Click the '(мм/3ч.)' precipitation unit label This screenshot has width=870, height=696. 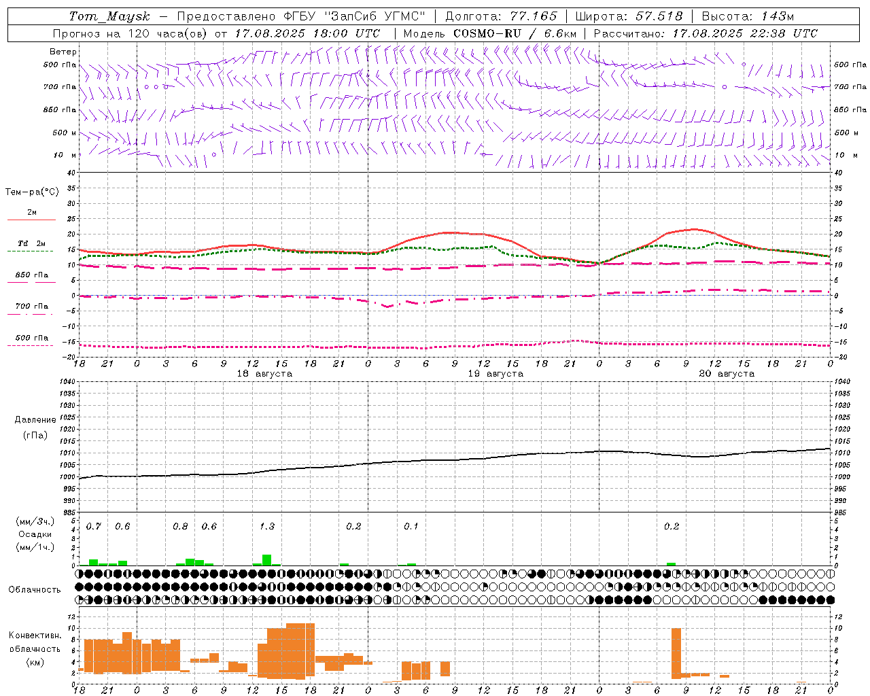point(35,522)
